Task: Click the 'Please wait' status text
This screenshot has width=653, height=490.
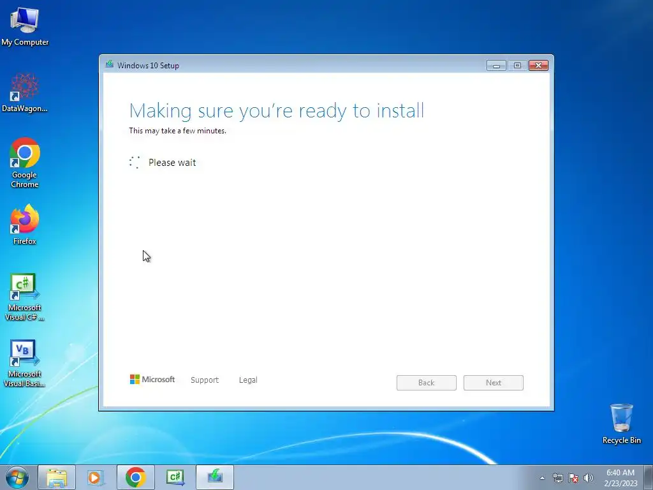Action: [172, 163]
